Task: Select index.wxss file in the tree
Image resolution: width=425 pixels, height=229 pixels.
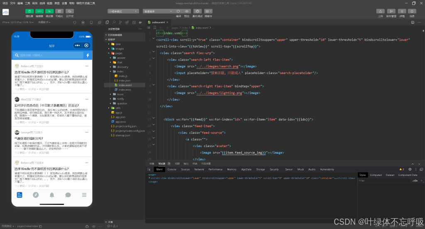Action: (x=125, y=90)
